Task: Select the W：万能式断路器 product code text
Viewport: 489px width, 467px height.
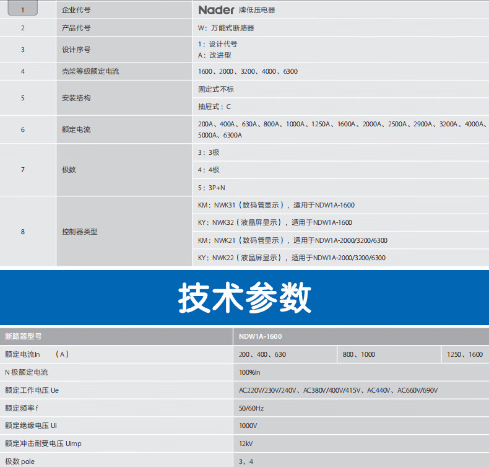Action: [x=226, y=28]
